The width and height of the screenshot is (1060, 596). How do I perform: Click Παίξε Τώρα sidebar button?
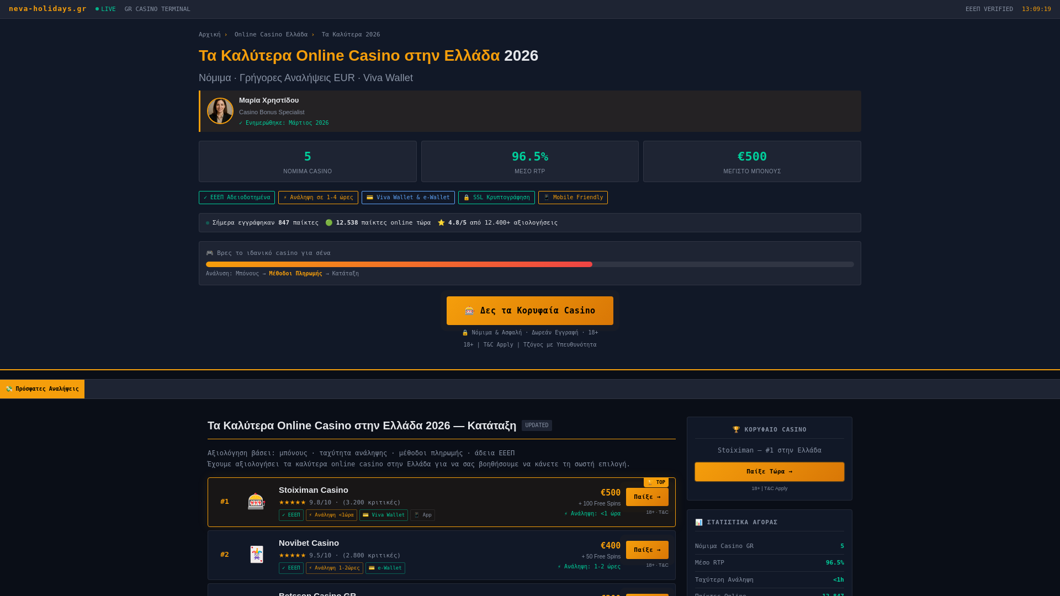[770, 472]
